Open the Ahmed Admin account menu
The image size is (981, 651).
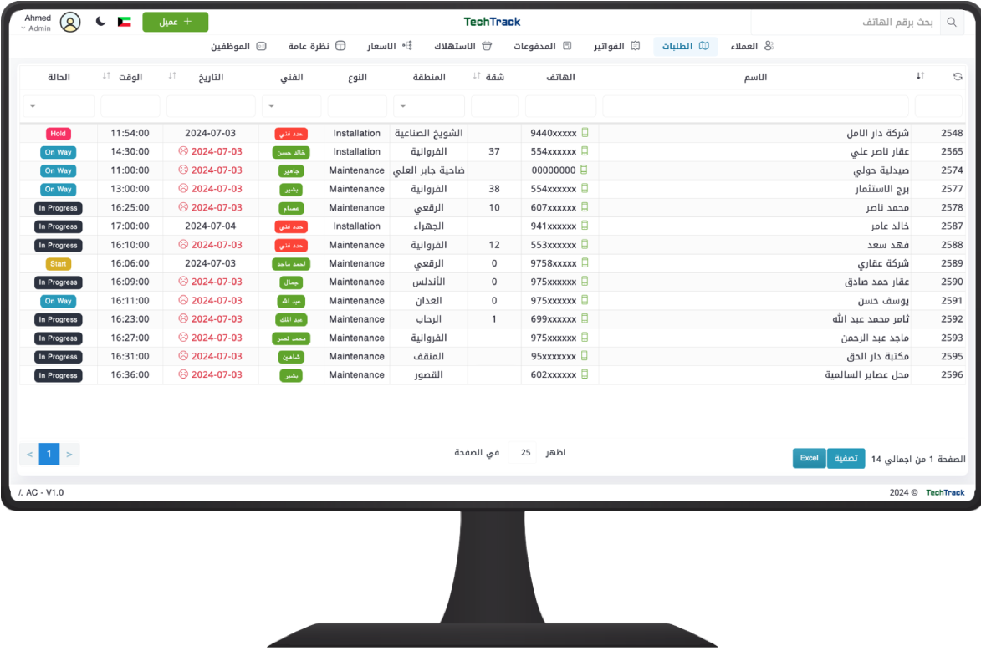(37, 23)
